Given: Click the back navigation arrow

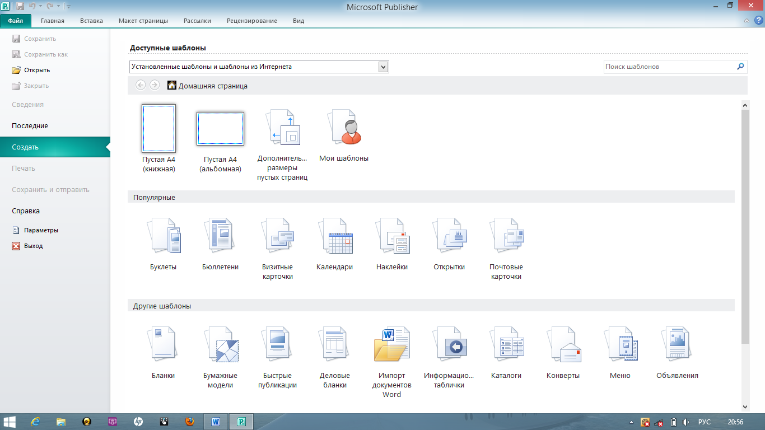Looking at the screenshot, I should pyautogui.click(x=141, y=85).
